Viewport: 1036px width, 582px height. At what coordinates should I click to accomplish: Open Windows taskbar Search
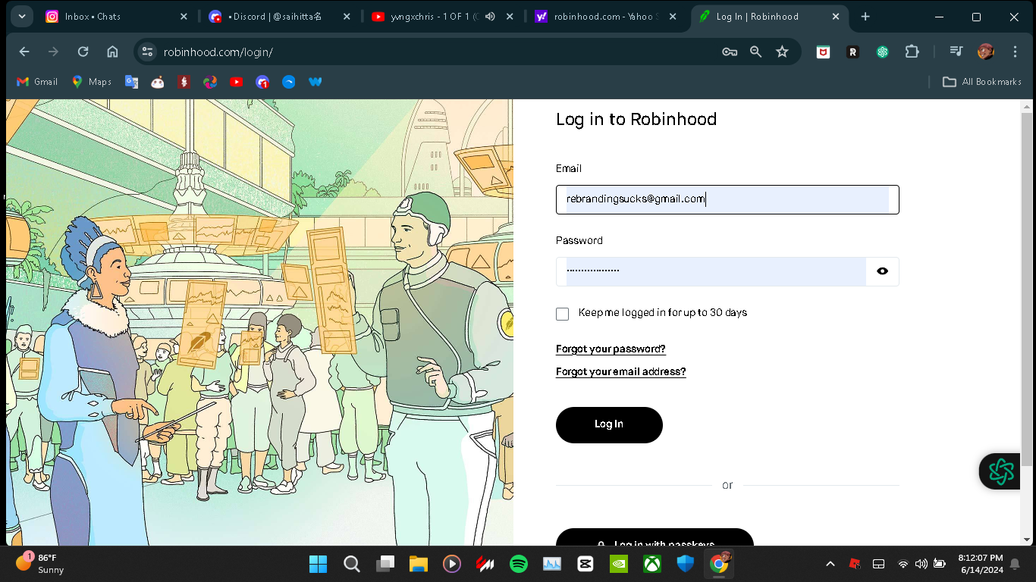pyautogui.click(x=351, y=564)
